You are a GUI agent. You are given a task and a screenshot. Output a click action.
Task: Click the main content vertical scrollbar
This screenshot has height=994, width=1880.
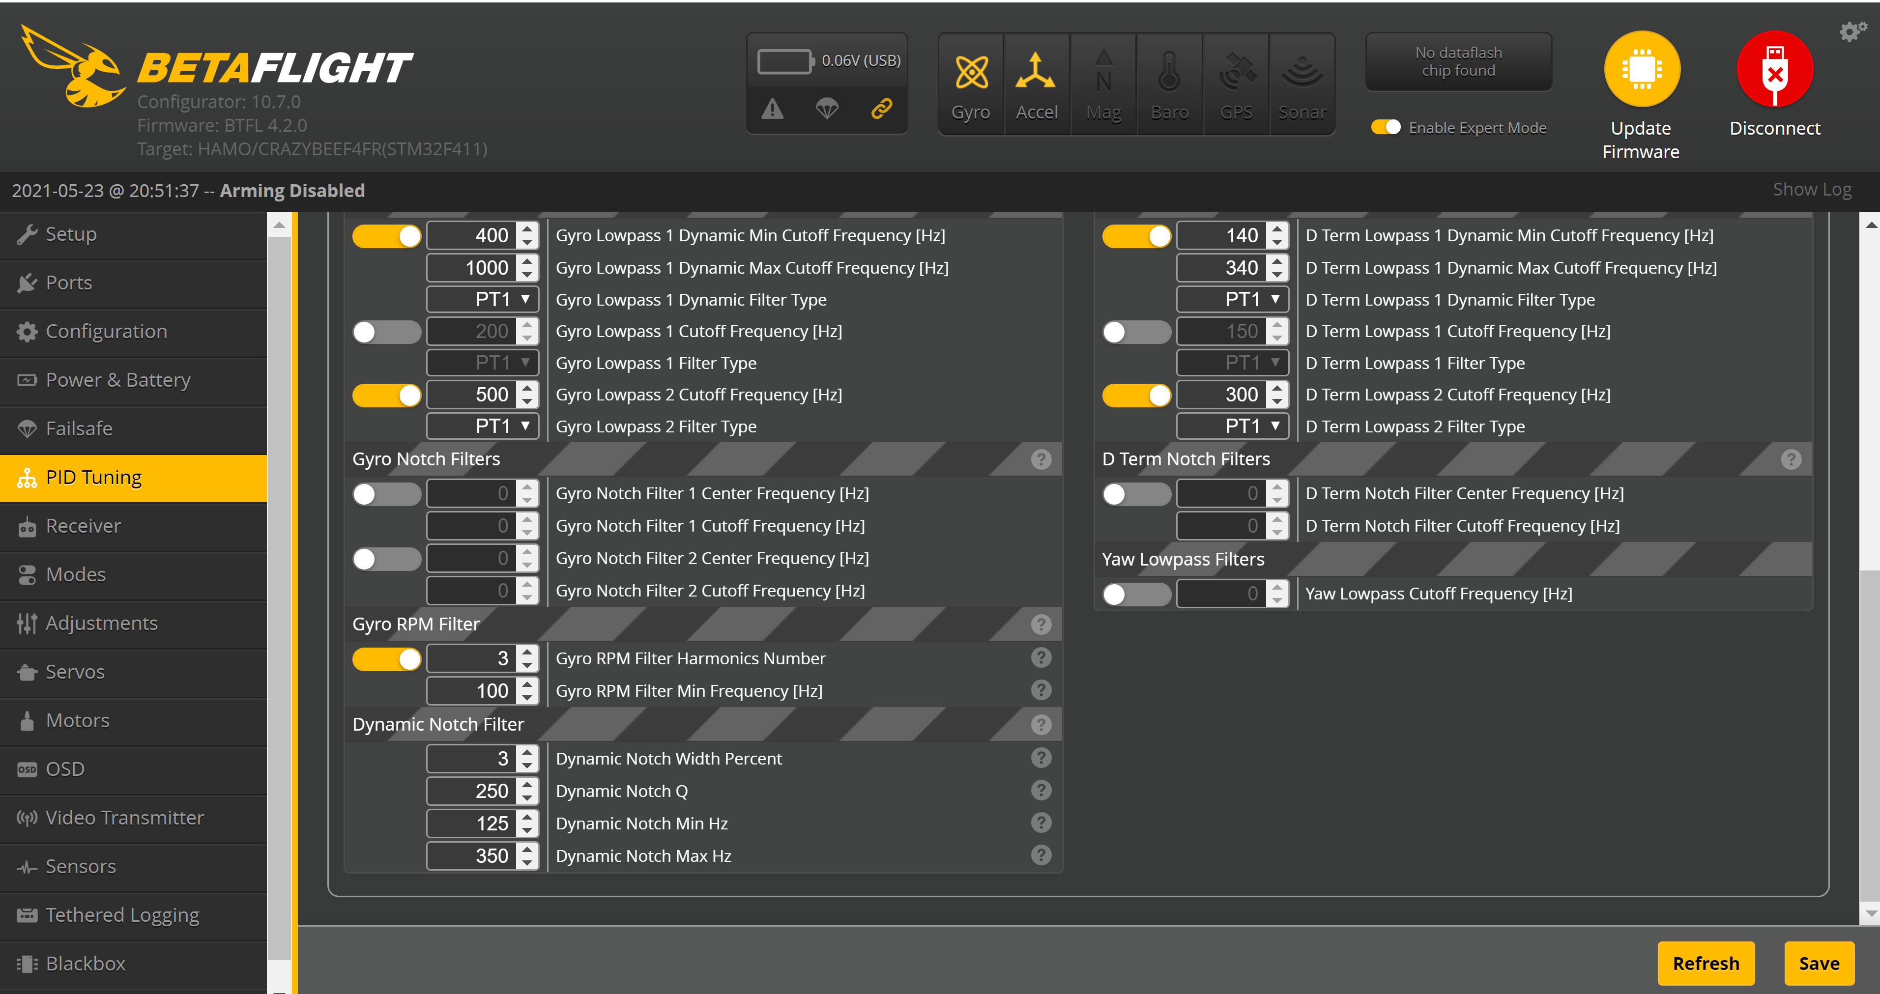(1871, 736)
